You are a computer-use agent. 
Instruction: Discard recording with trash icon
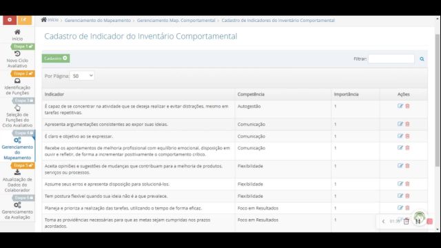(x=406, y=222)
